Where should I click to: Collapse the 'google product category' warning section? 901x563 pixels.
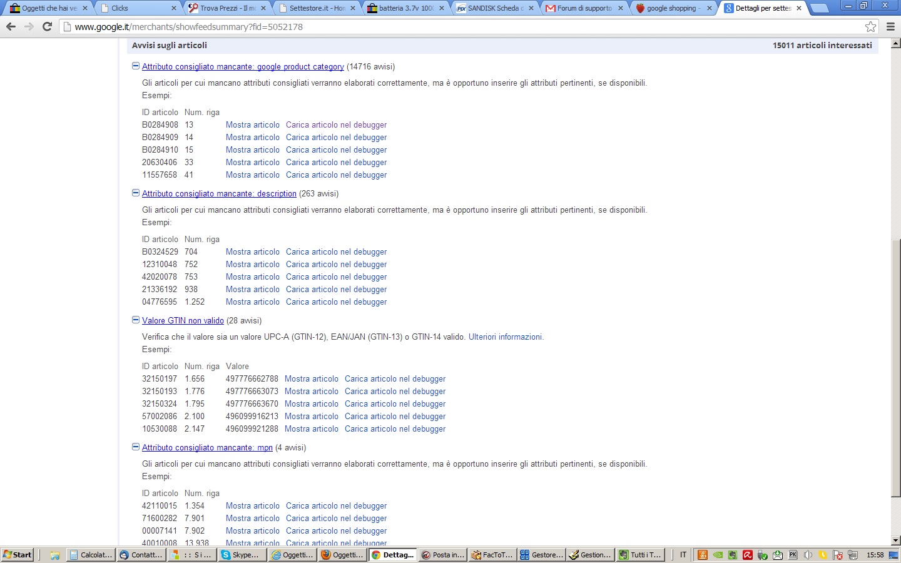click(x=136, y=66)
